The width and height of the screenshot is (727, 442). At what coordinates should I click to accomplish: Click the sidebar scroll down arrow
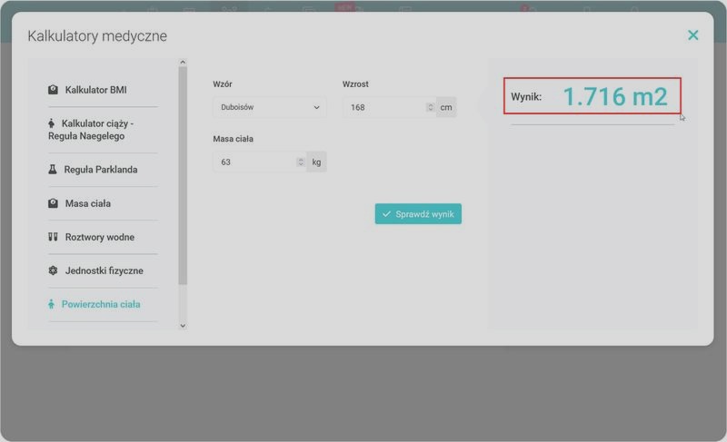pos(183,326)
